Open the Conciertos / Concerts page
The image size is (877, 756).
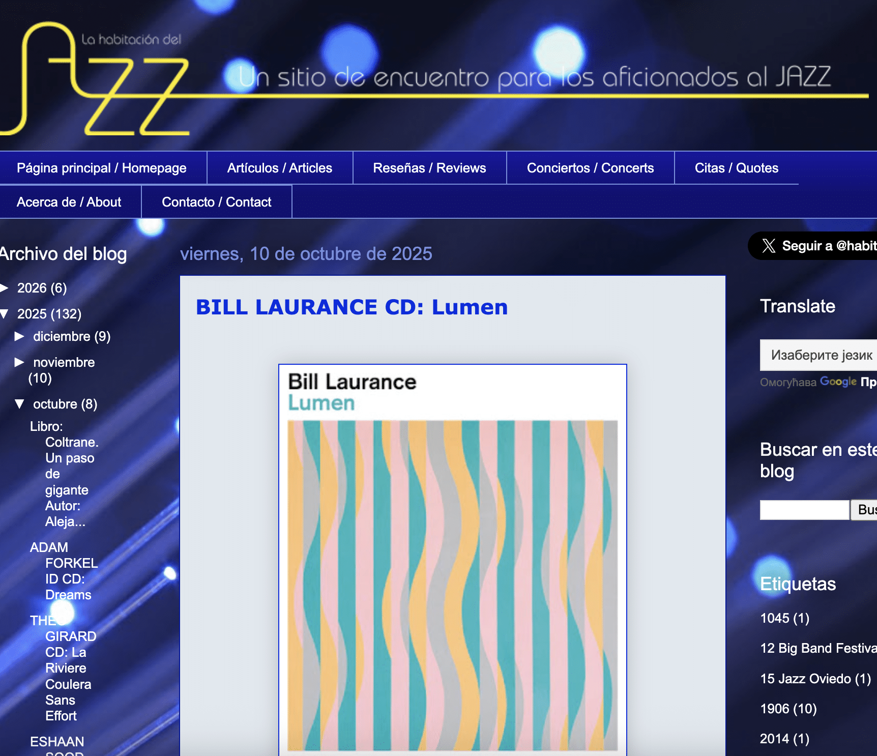click(x=590, y=168)
